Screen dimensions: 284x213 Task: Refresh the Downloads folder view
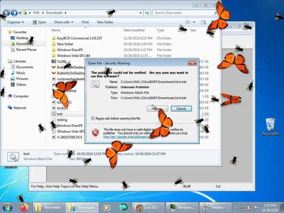147,13
